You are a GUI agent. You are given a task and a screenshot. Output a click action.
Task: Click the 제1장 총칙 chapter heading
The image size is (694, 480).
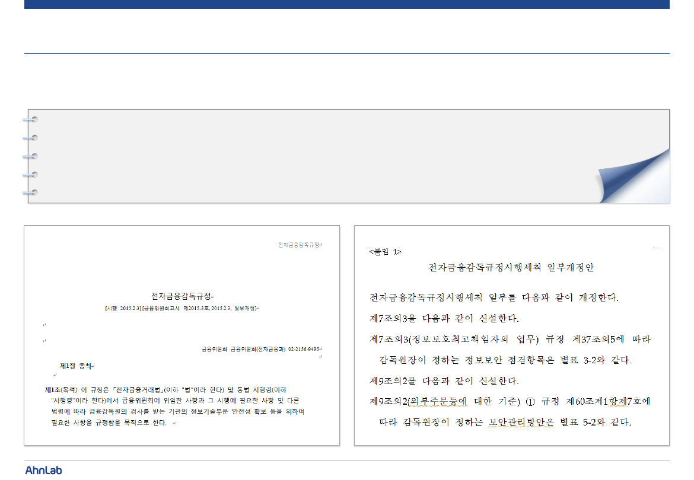pyautogui.click(x=77, y=366)
